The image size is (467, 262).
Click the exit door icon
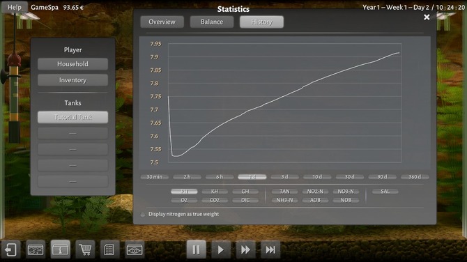(x=10, y=249)
